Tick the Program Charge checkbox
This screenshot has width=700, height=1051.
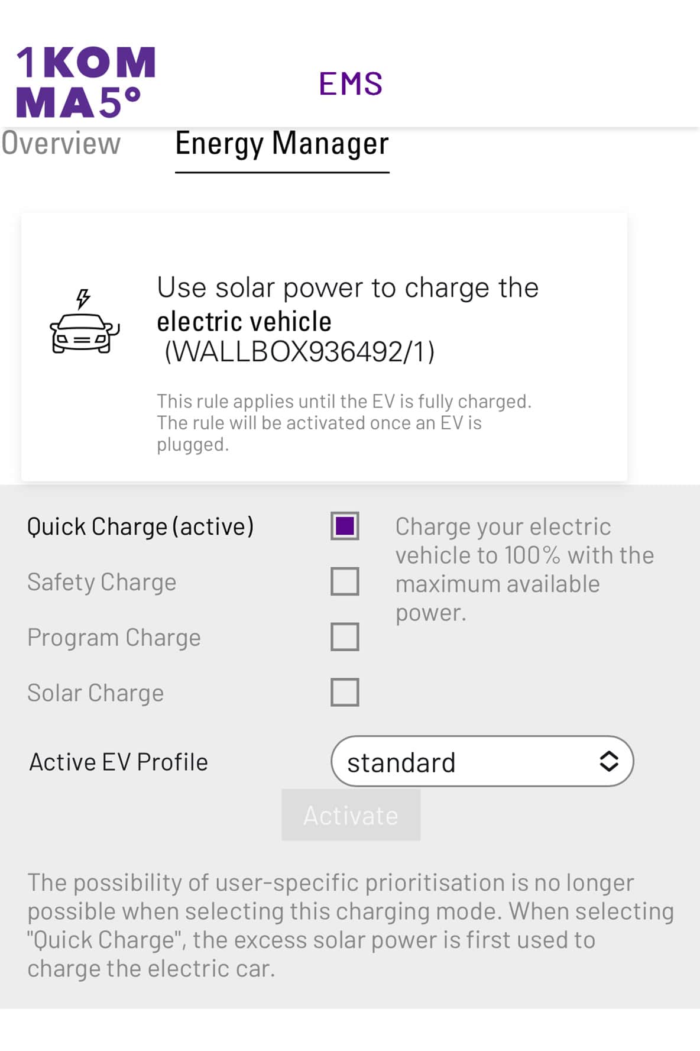[x=345, y=637]
